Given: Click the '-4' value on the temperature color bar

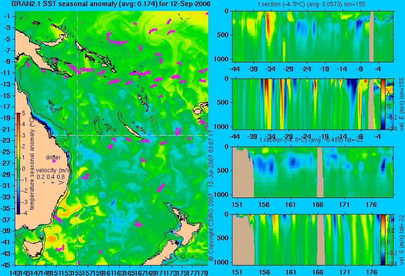Looking at the screenshot, I should 23,213.
